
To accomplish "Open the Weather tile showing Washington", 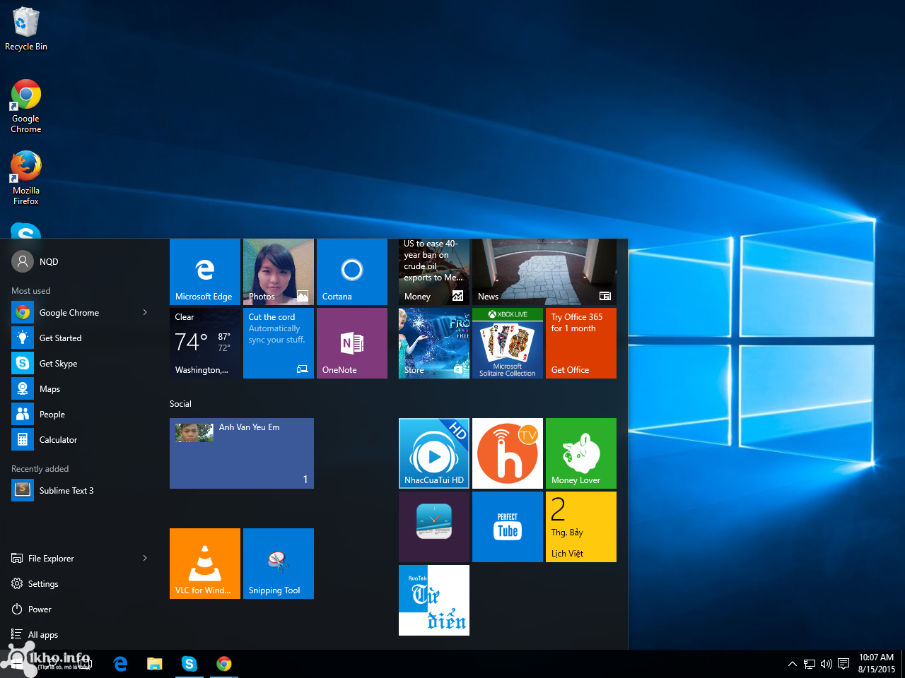I will 205,343.
